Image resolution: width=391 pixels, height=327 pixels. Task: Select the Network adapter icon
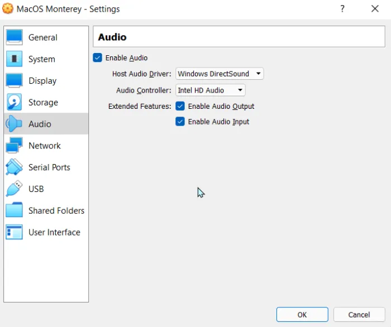tap(14, 146)
